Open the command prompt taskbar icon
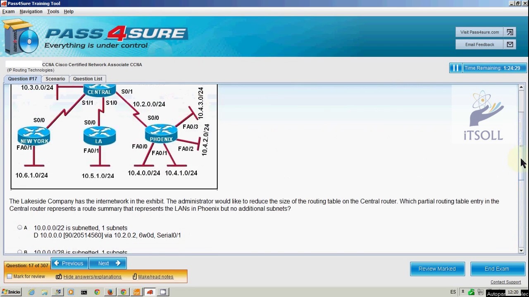This screenshot has width=529, height=297. (x=84, y=292)
